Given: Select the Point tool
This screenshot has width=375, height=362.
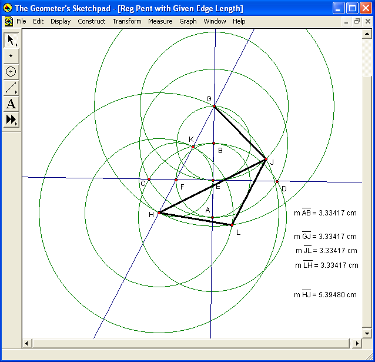Looking at the screenshot, I should click(11, 56).
